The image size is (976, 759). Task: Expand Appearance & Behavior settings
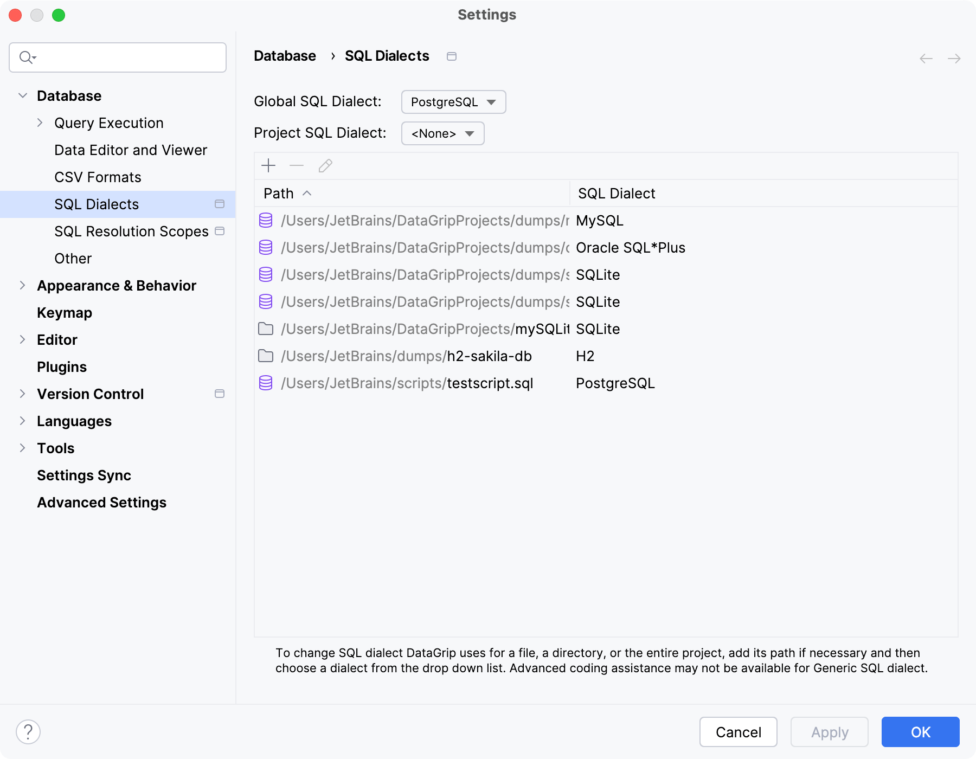point(22,285)
